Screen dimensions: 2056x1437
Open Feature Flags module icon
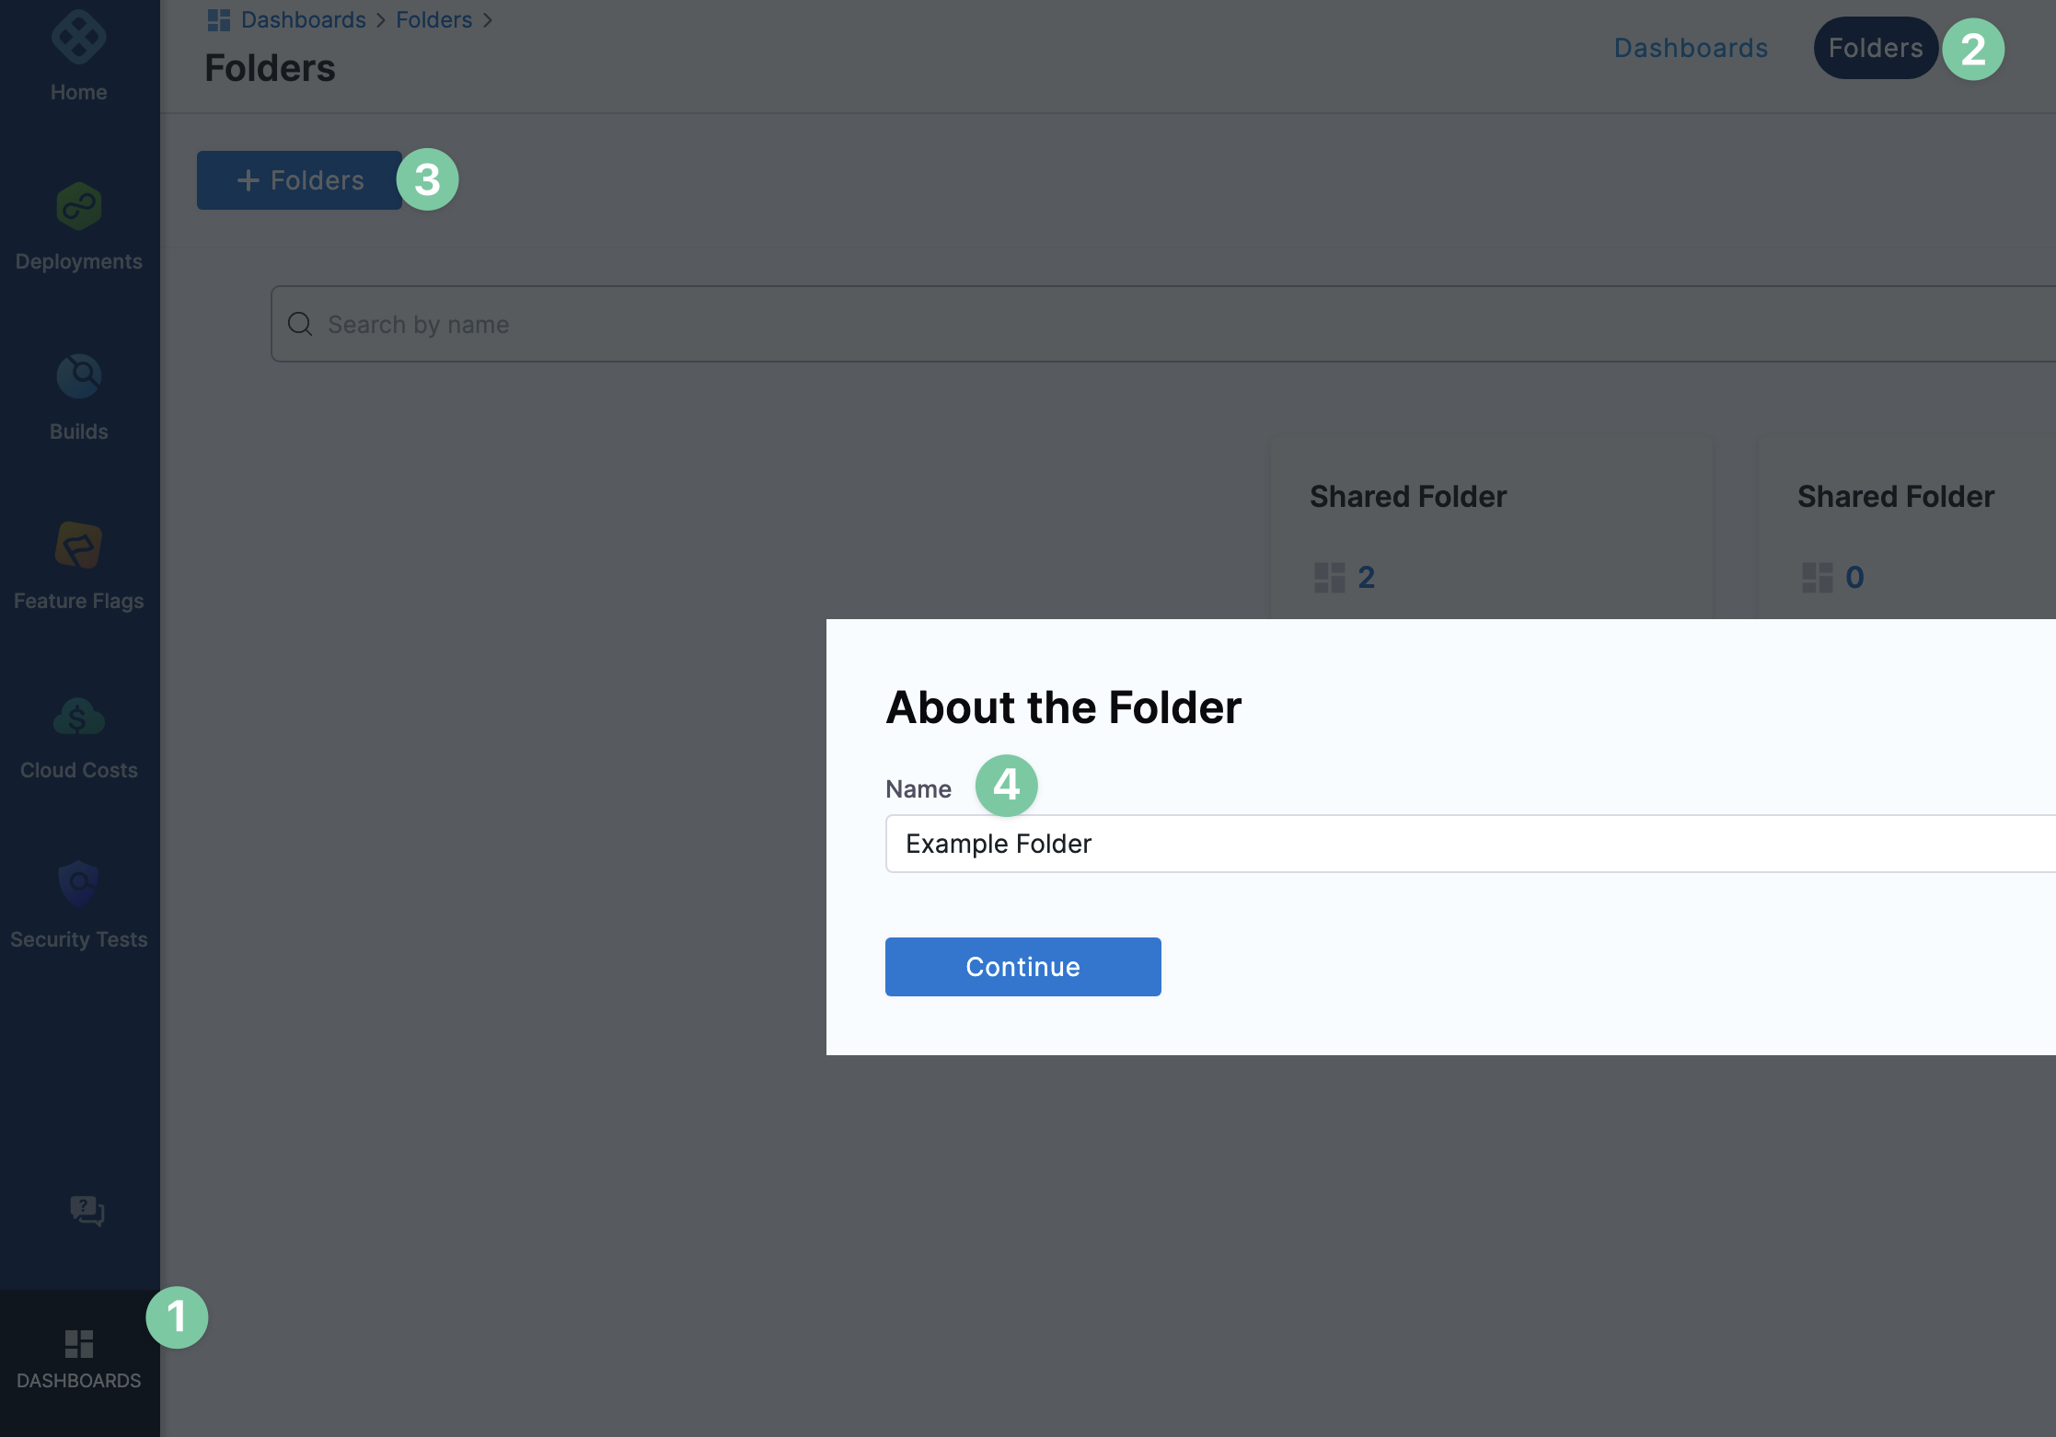(x=78, y=546)
